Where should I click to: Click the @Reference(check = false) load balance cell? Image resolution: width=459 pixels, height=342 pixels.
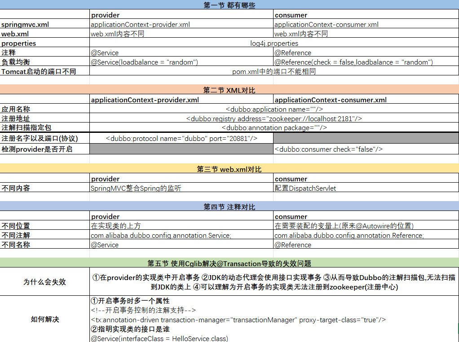353,62
